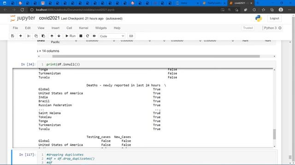Copy selected cells icon
The image size is (295, 165).
pyautogui.click(x=36, y=36)
